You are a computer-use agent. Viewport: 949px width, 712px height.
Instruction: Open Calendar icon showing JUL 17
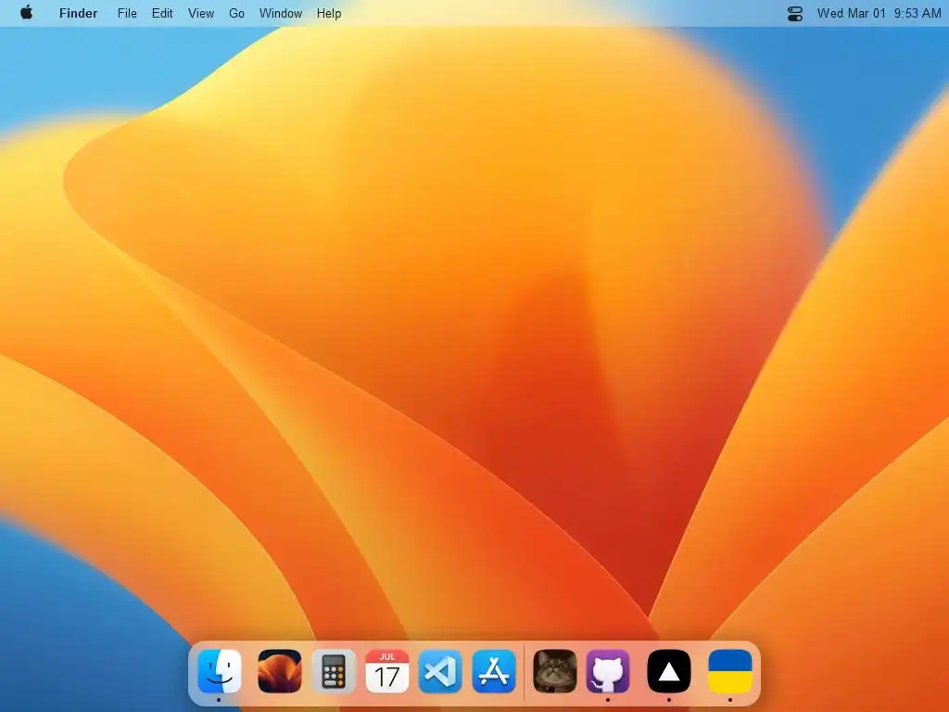click(387, 671)
